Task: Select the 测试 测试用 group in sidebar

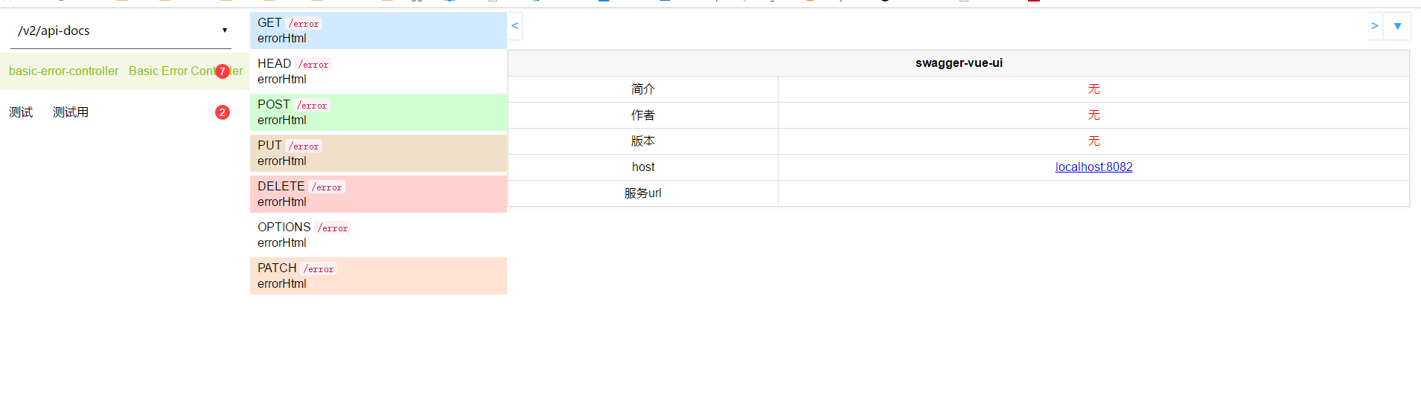Action: tap(125, 112)
